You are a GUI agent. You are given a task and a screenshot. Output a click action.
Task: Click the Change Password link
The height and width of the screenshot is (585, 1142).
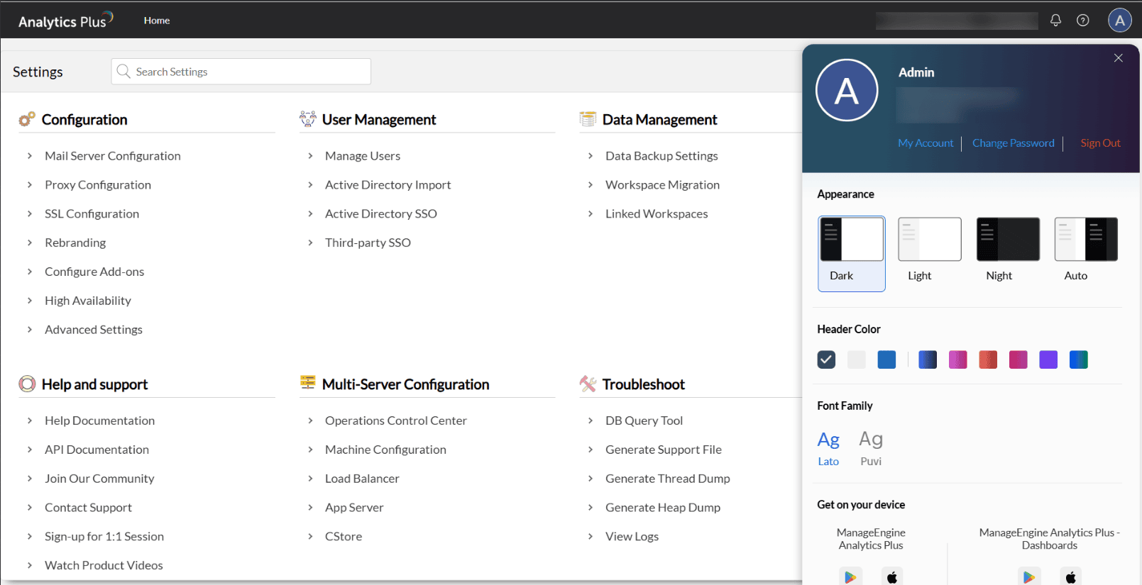1013,143
